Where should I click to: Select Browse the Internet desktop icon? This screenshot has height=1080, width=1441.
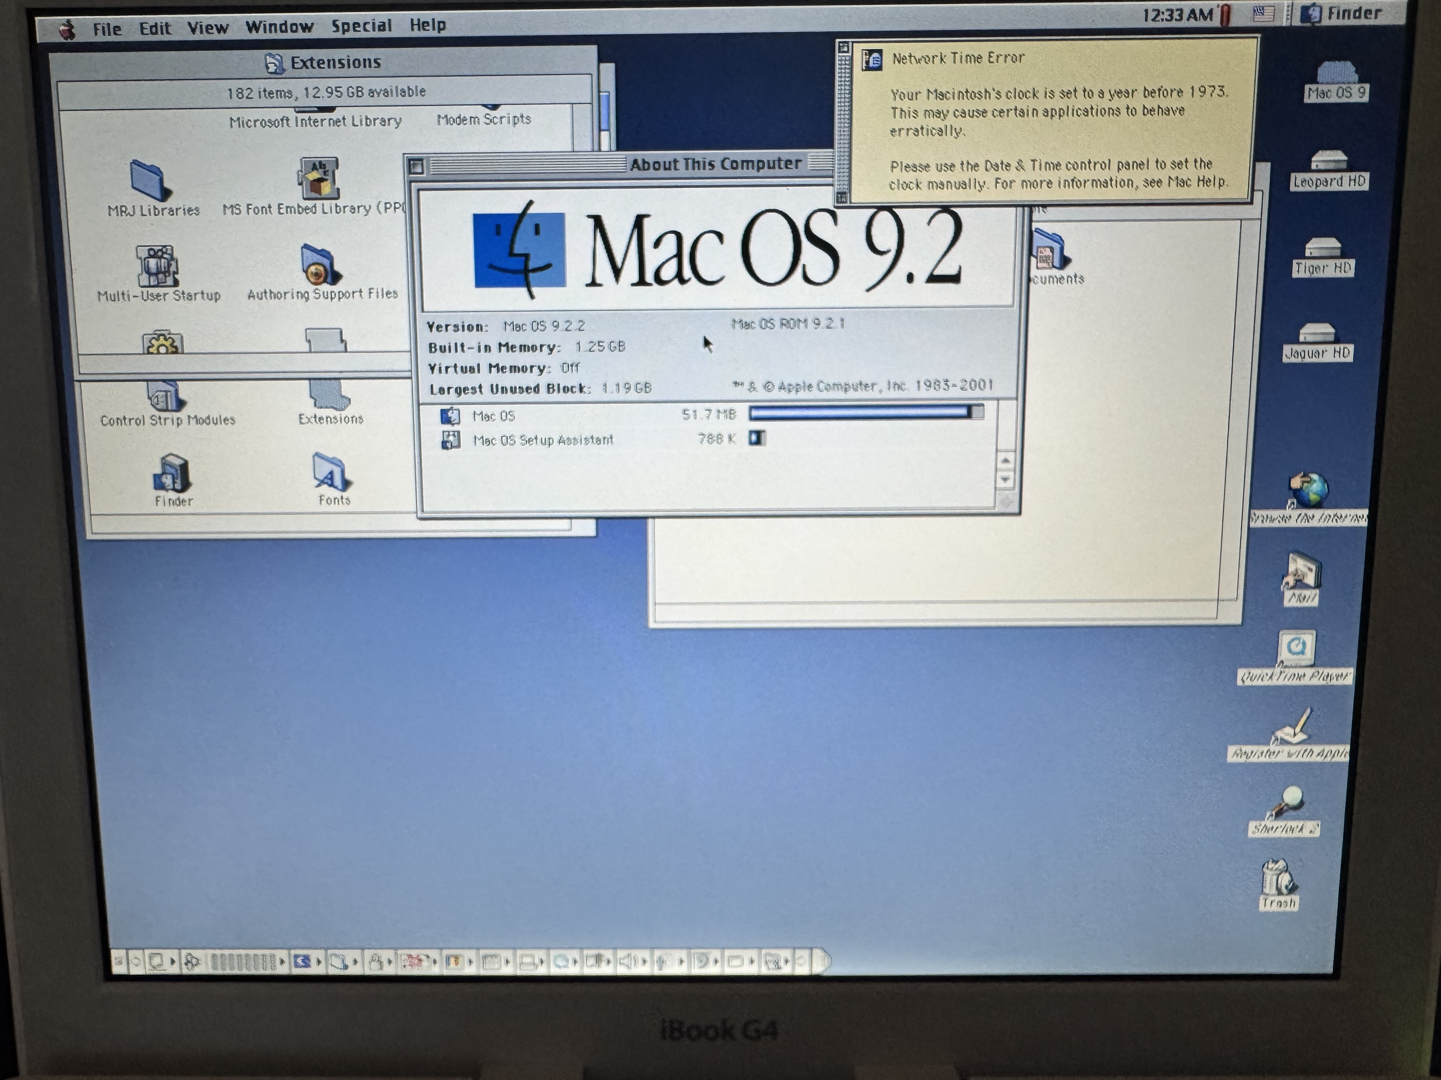pyautogui.click(x=1309, y=499)
